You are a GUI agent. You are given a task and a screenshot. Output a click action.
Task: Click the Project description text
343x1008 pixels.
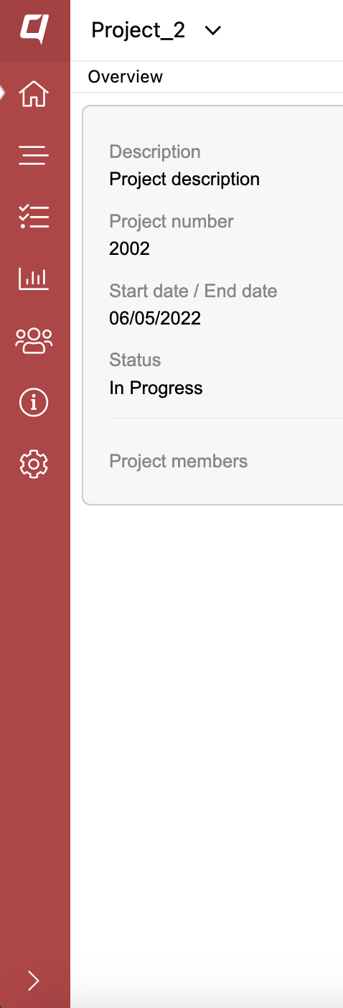pyautogui.click(x=184, y=179)
